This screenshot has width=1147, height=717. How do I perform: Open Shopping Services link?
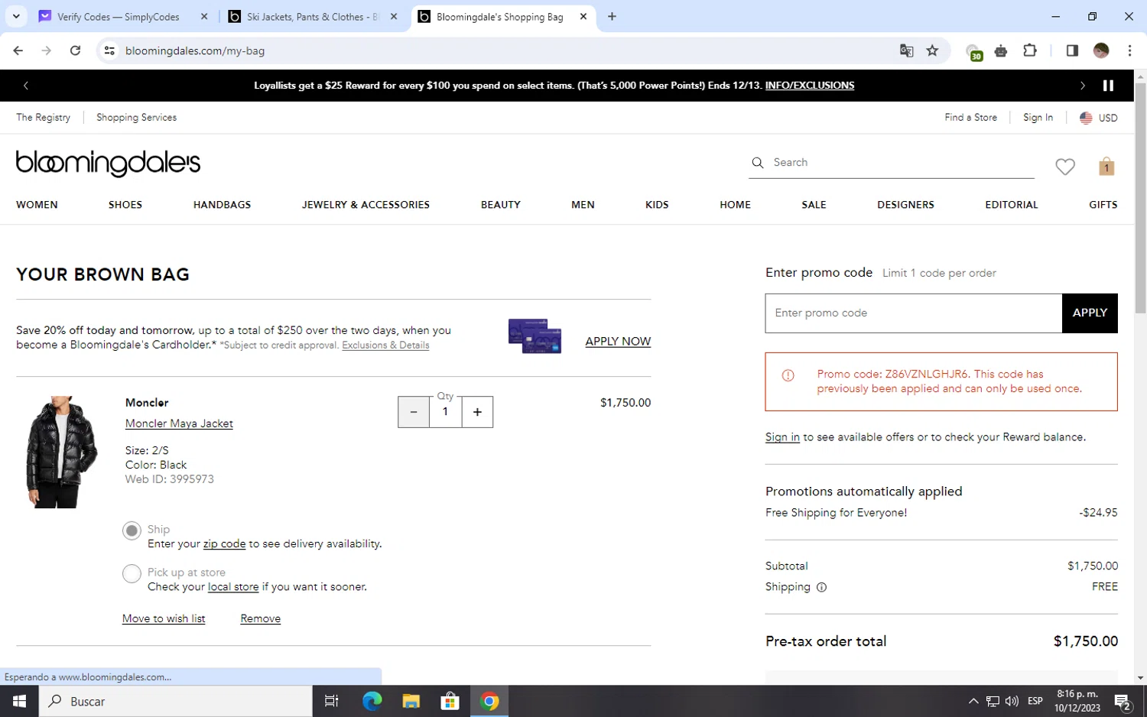[136, 118]
